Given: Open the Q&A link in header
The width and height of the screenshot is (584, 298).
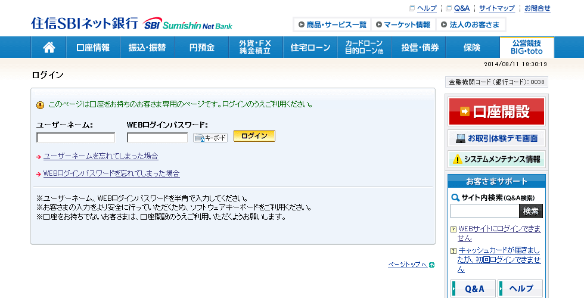Looking at the screenshot, I should click(461, 8).
